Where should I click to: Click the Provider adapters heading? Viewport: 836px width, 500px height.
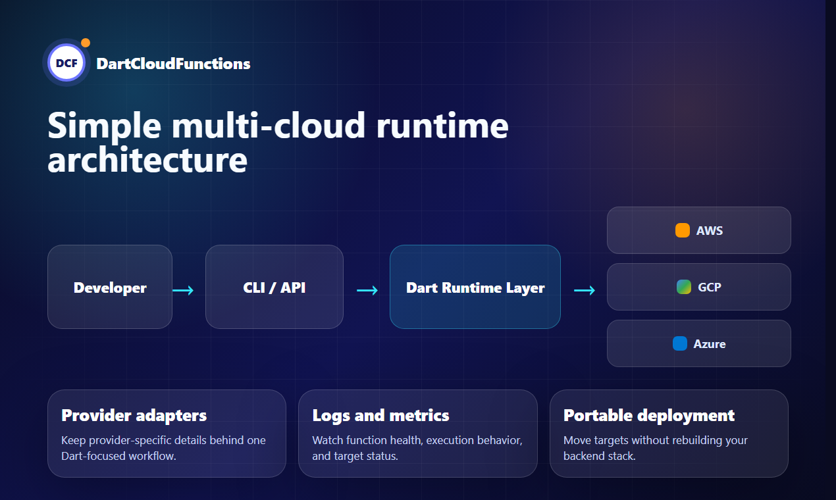(134, 415)
